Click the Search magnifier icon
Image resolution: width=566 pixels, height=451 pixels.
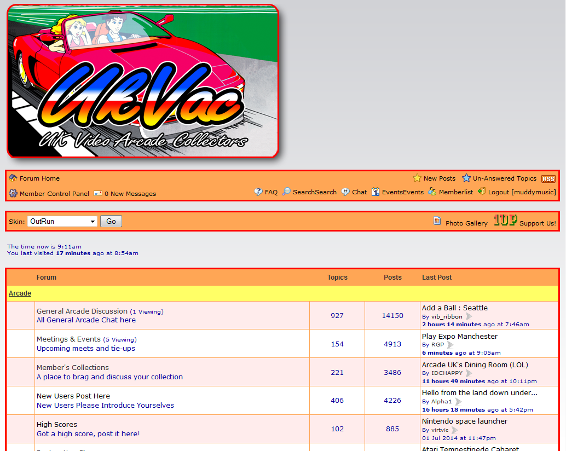tap(286, 192)
